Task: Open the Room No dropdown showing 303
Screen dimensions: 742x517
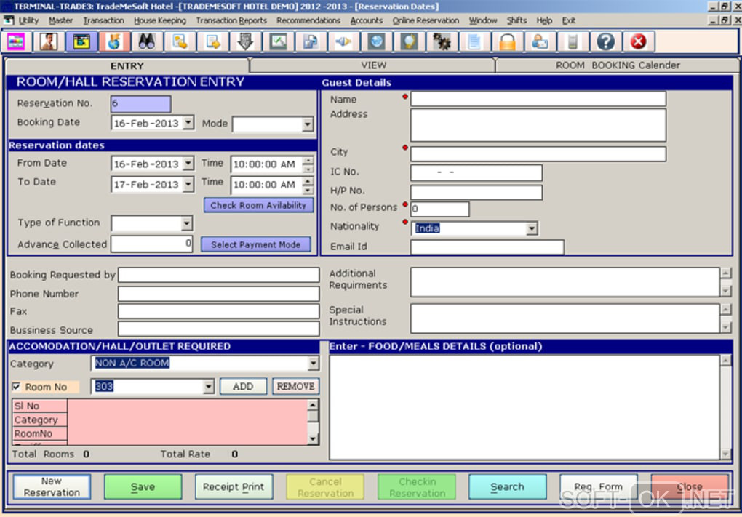Action: [x=209, y=386]
